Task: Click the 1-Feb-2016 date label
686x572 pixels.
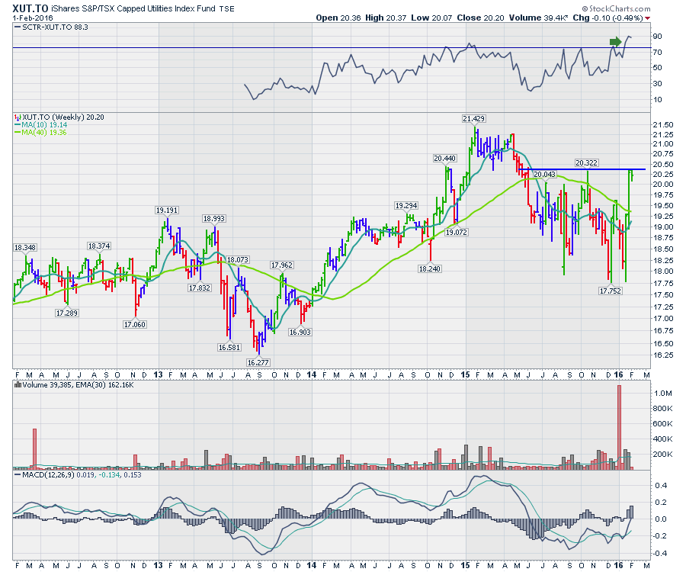Action: [33, 18]
